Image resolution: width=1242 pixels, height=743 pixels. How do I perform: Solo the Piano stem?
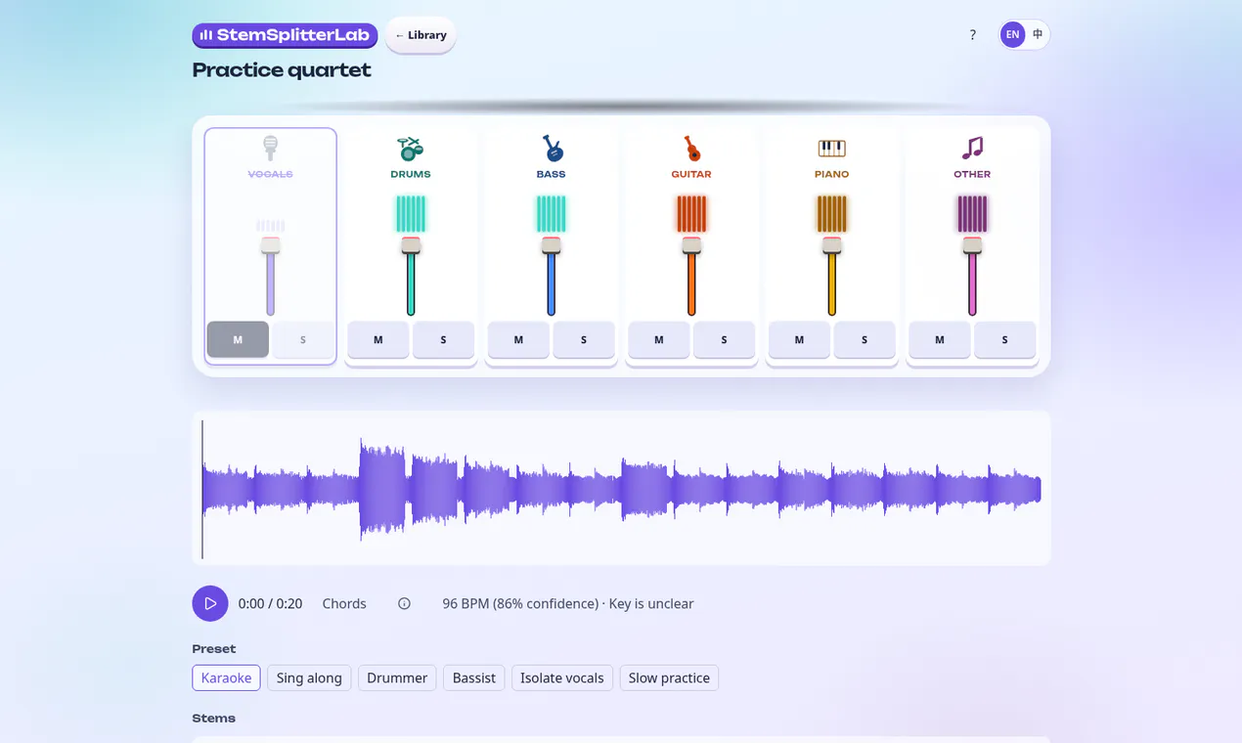tap(865, 339)
